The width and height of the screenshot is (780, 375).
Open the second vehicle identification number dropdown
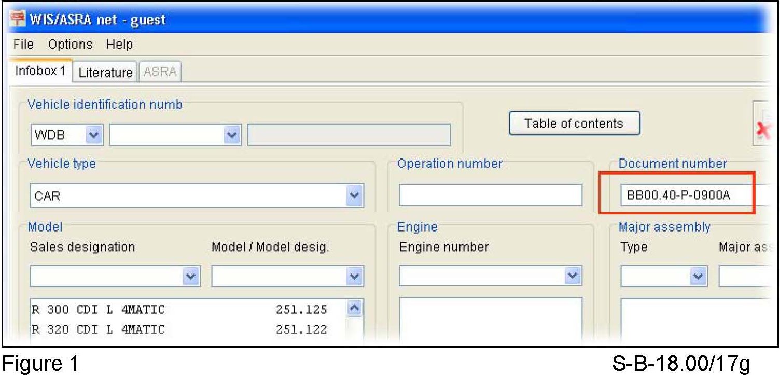click(x=230, y=136)
